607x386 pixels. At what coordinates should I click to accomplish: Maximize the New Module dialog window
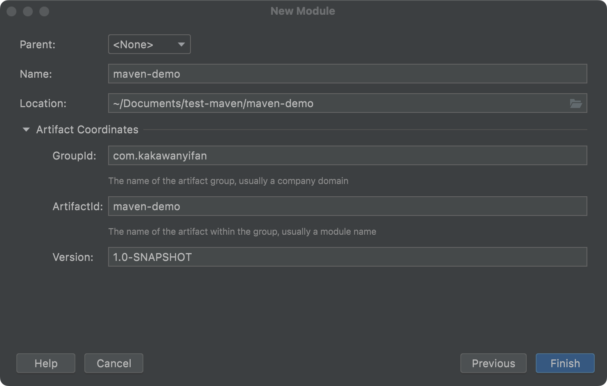[x=44, y=11]
